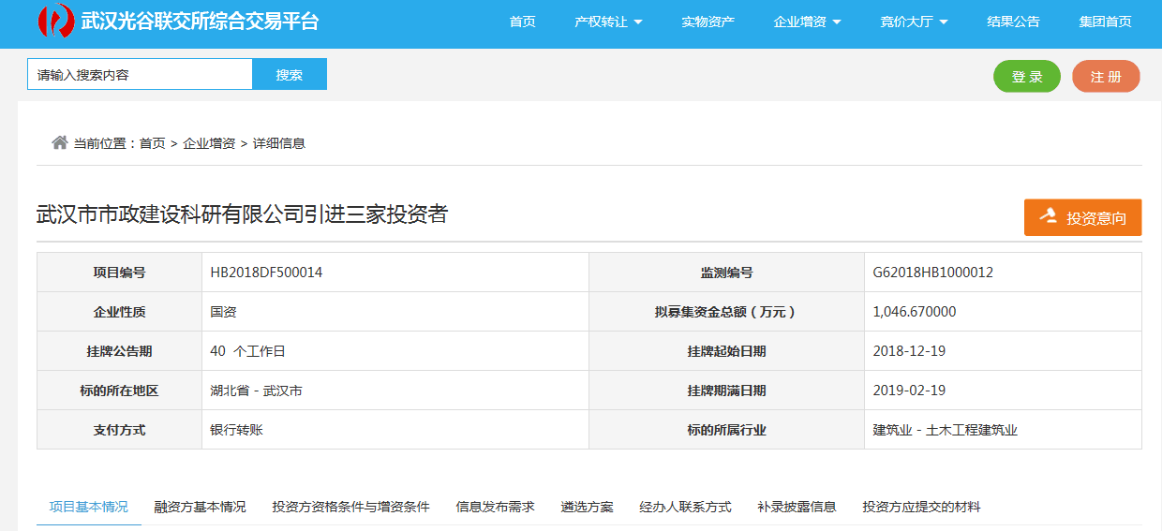1162x531 pixels.
Task: Open the 经办人联系方式 tab
Action: click(x=686, y=507)
